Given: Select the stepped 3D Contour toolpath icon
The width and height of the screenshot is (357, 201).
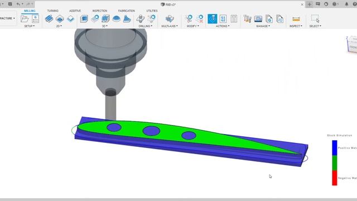Looking at the screenshot, I should [x=127, y=18].
